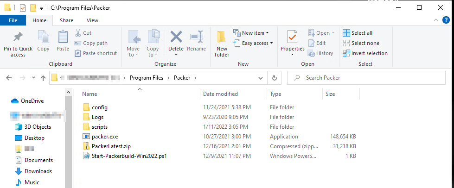Open the File menu tab
This screenshot has width=454, height=188.
[13, 20]
